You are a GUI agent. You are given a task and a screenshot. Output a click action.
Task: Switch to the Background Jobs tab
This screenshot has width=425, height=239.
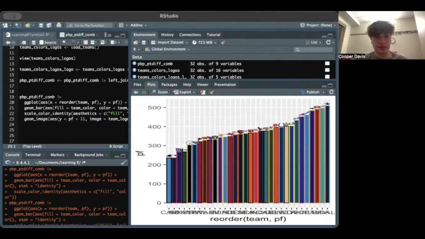89,155
